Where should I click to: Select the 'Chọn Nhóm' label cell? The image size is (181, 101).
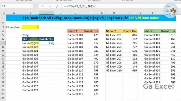(14, 27)
